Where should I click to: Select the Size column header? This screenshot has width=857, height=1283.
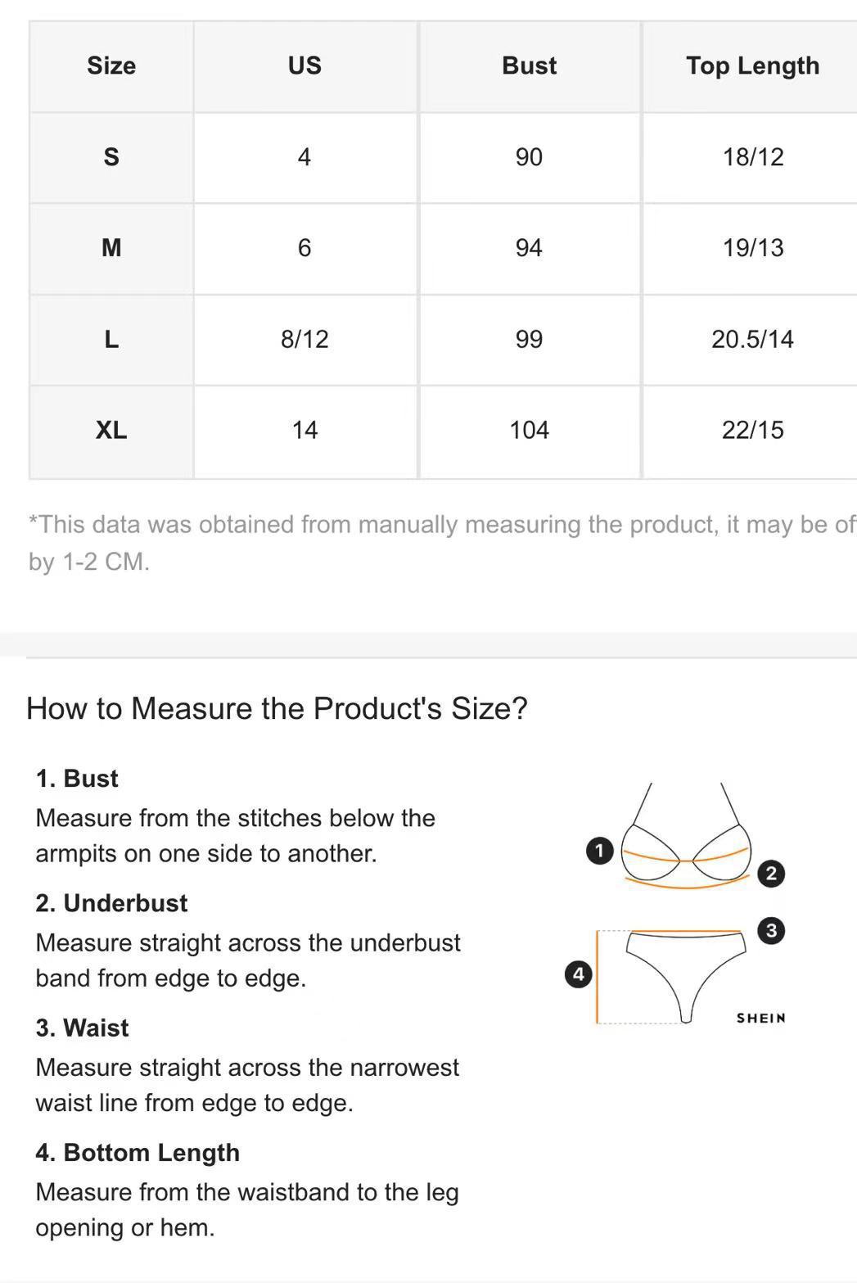point(111,66)
